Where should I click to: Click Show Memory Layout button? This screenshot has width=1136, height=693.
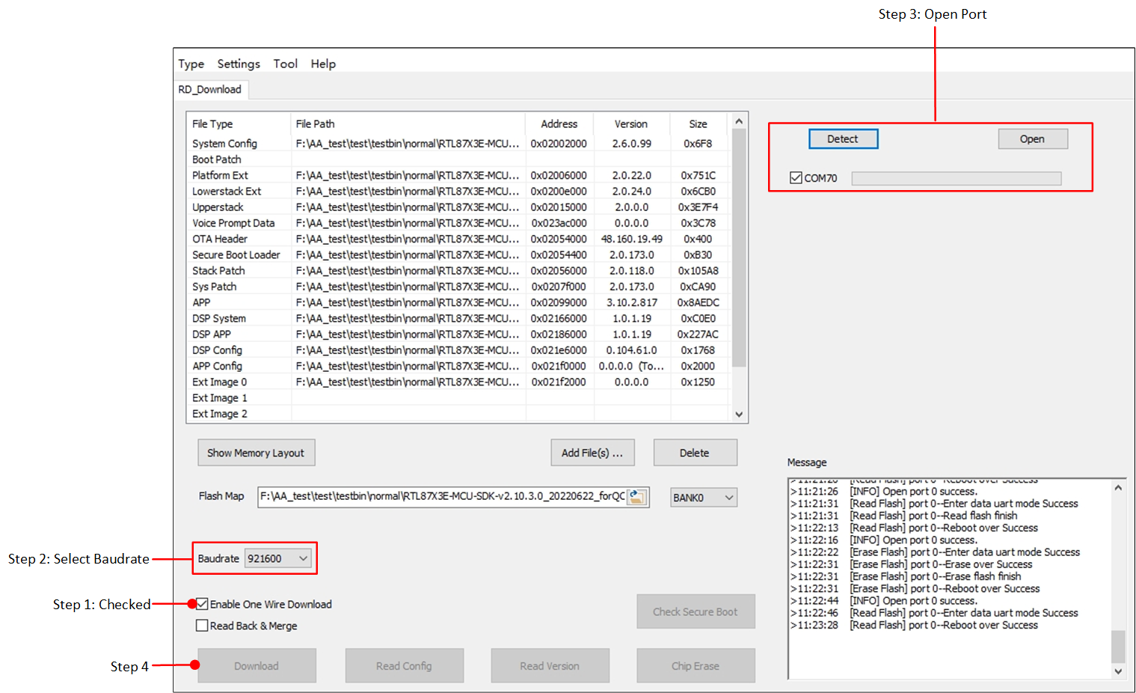tap(256, 453)
